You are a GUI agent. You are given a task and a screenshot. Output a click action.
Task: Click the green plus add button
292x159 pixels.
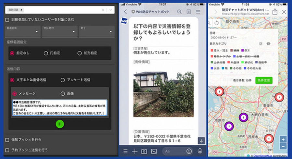[x=60, y=124]
